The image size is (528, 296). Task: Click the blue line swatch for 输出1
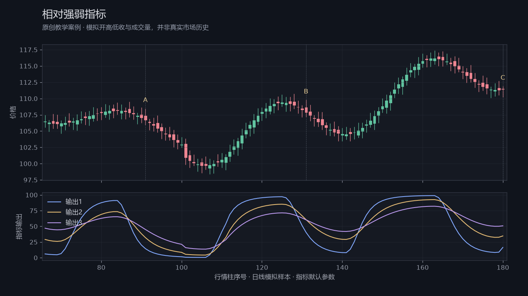(54, 202)
